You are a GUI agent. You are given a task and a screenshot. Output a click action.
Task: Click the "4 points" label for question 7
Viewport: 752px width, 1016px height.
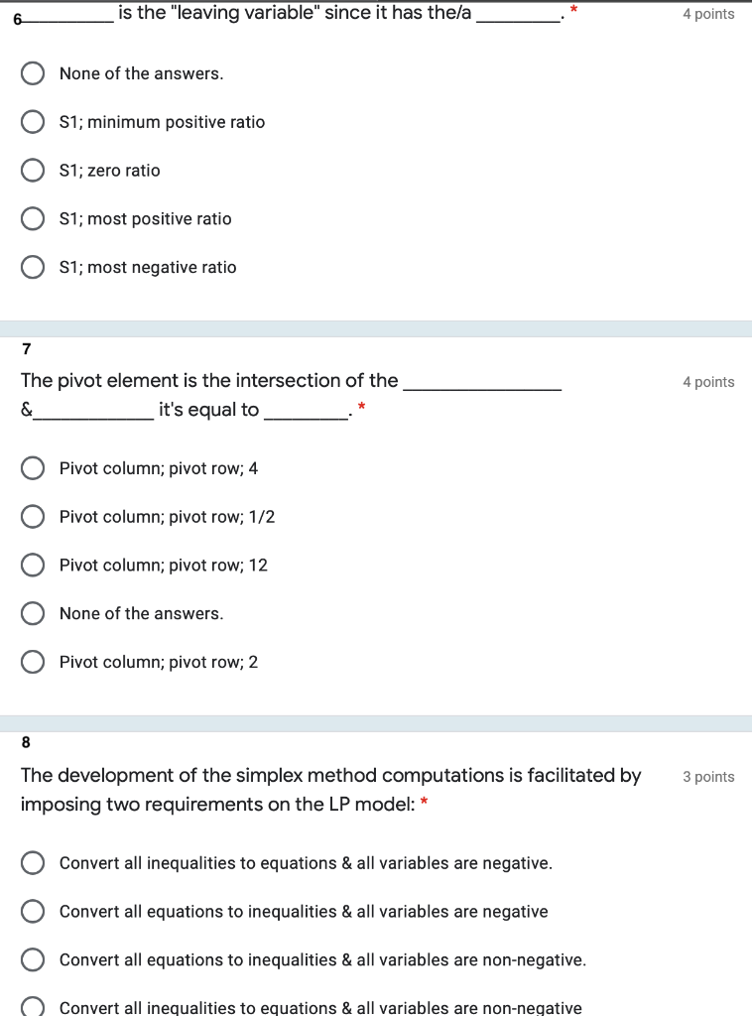click(x=708, y=381)
